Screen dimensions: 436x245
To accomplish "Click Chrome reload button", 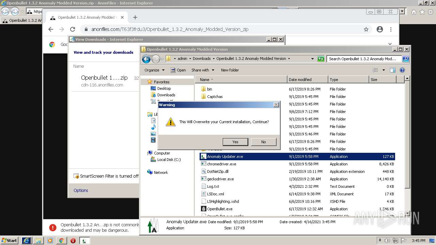I will (x=73, y=29).
